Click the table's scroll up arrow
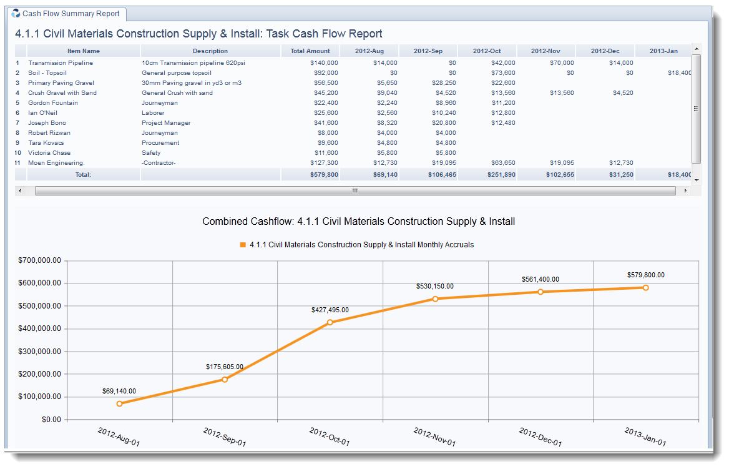The width and height of the screenshot is (729, 469). 697,49
